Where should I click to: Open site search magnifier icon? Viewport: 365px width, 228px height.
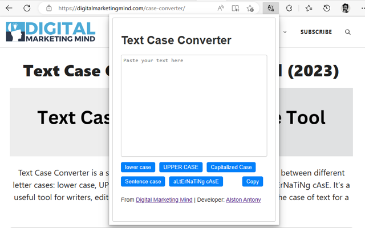coord(347,32)
